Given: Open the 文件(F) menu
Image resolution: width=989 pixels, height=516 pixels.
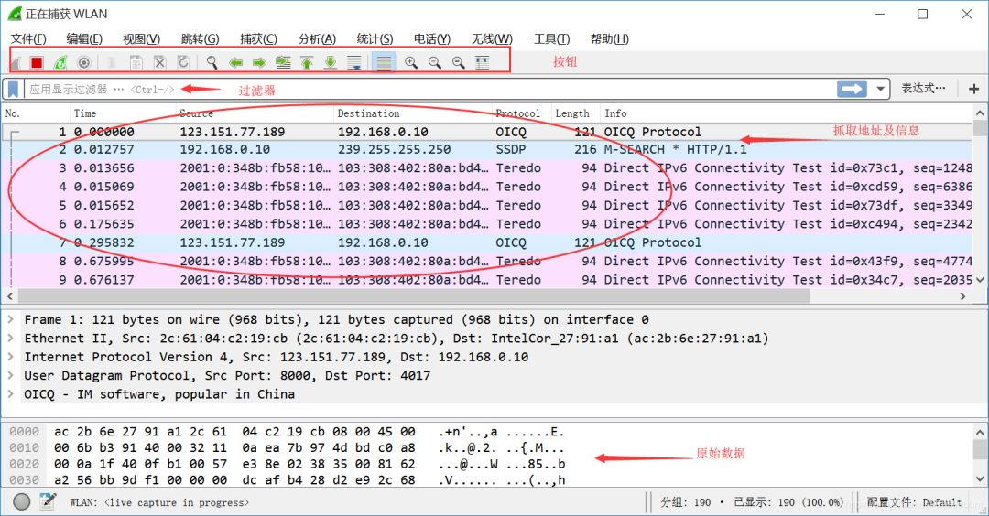Looking at the screenshot, I should [x=28, y=39].
